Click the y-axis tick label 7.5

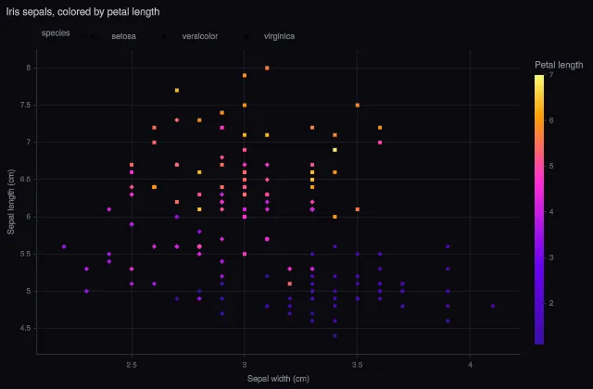click(25, 105)
